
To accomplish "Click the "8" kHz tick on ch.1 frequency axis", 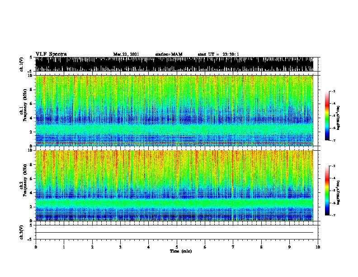I will pyautogui.click(x=31, y=90).
